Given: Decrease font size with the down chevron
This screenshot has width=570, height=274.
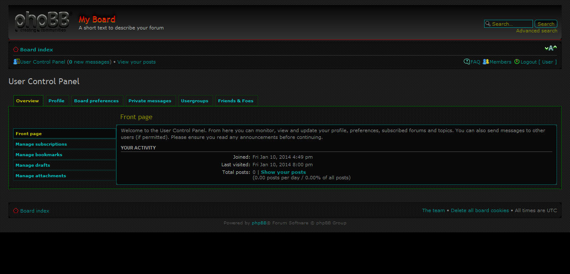Looking at the screenshot, I should 546,48.
